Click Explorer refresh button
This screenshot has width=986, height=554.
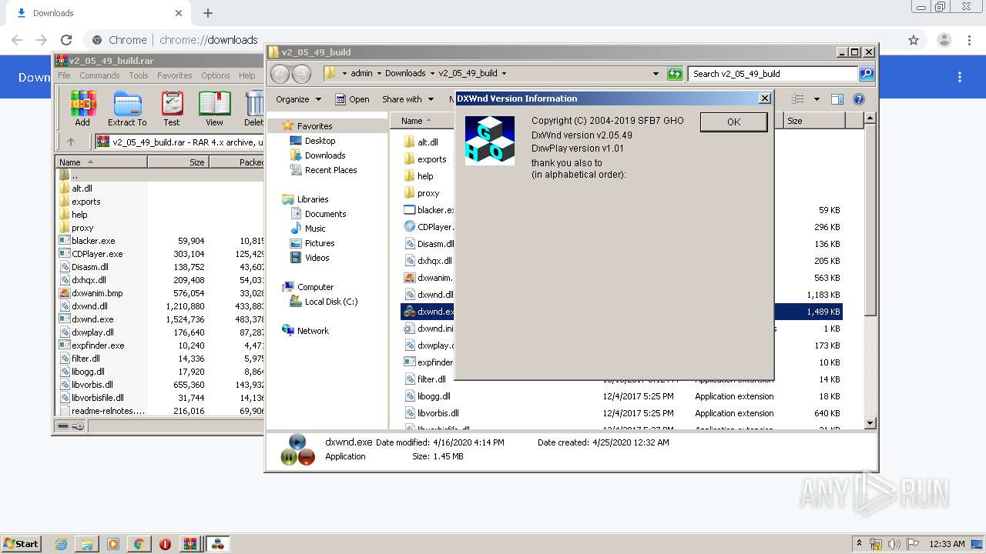[x=675, y=74]
